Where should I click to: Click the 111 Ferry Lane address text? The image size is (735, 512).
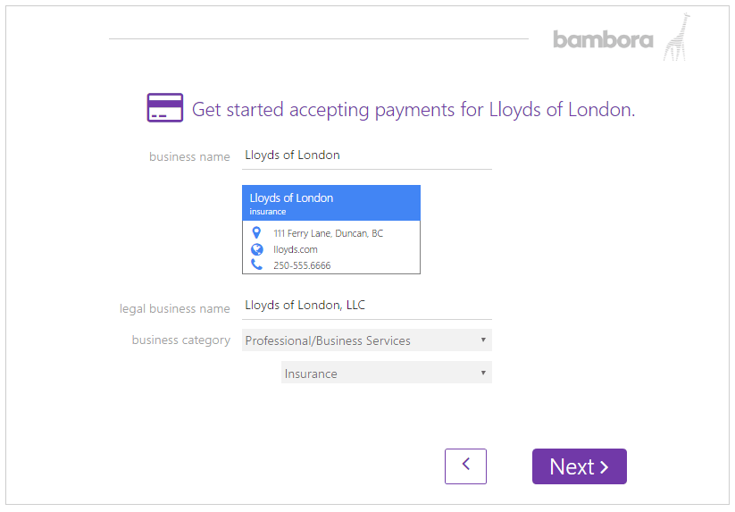point(328,233)
